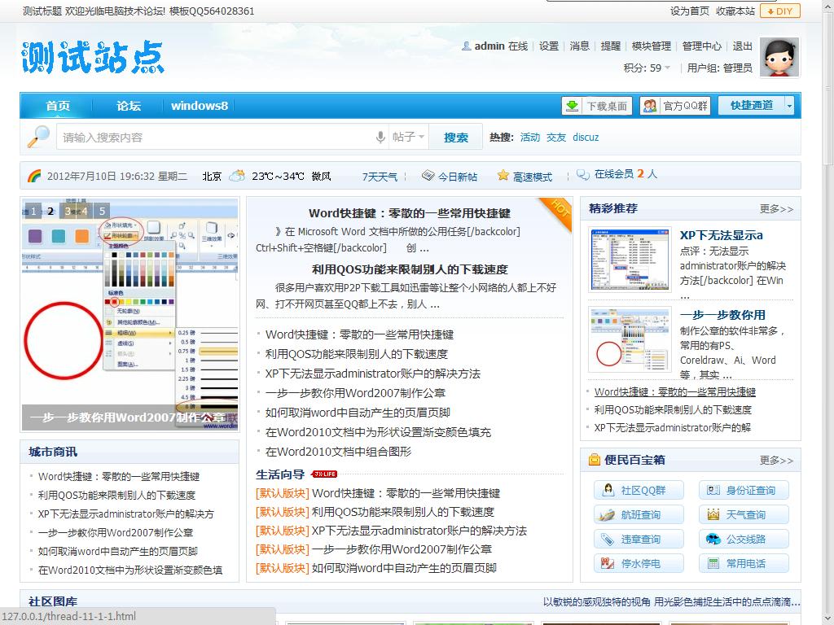Click the microphone icon in the search bar
Screen dimensions: 834x625
(x=380, y=137)
